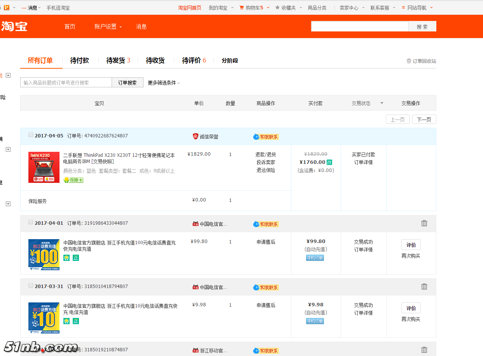The width and height of the screenshot is (483, 356).
Task: Expand the upper sidebar down-arrow toggle
Action: (x=8, y=149)
